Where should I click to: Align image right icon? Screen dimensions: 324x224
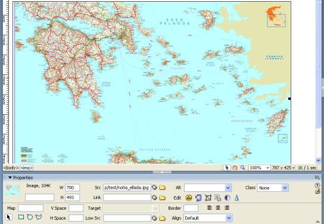pos(227,207)
